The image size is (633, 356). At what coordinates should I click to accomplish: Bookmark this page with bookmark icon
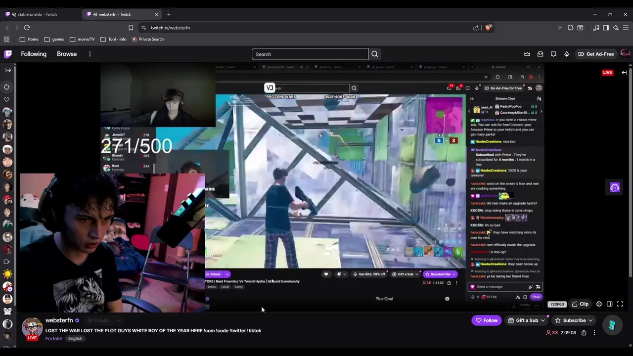[131, 28]
